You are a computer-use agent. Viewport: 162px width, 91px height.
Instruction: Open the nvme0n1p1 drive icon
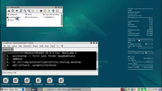pyautogui.click(x=6, y=81)
